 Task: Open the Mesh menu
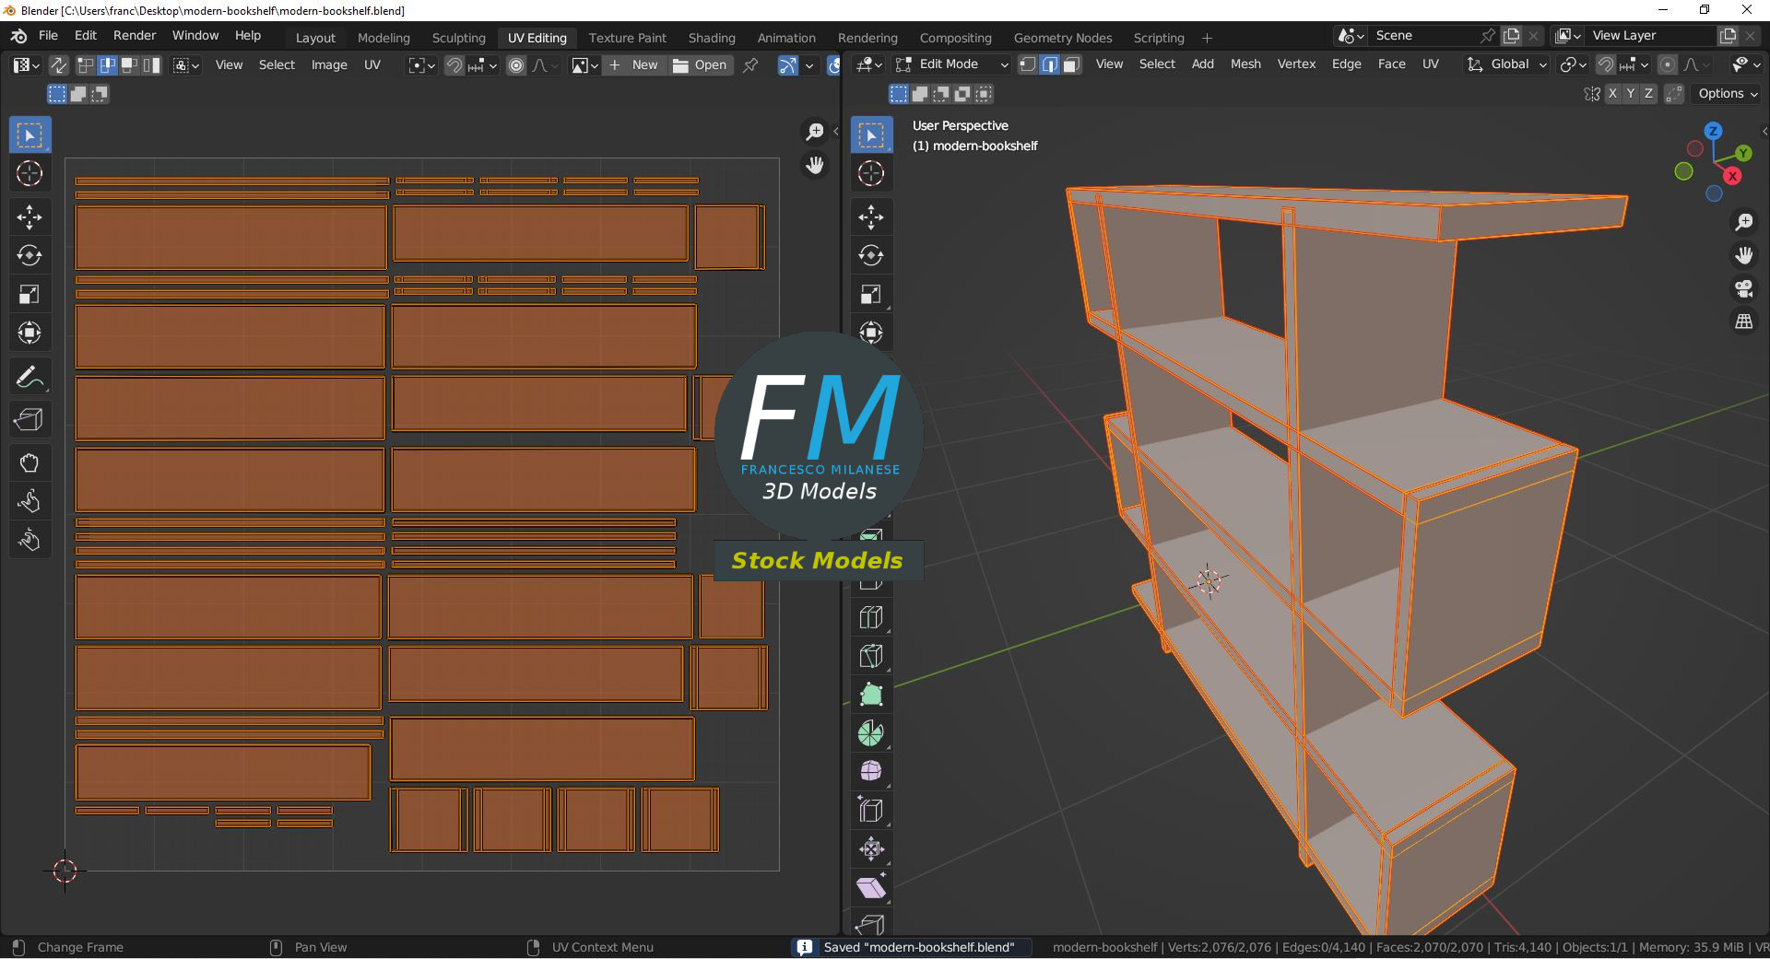point(1245,64)
